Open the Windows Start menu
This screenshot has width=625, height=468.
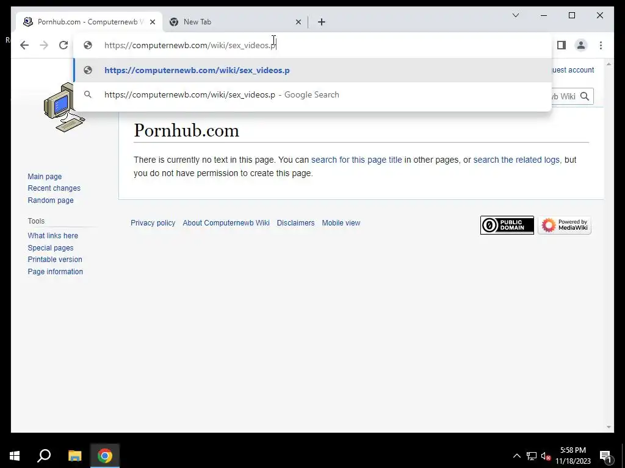(x=15, y=456)
